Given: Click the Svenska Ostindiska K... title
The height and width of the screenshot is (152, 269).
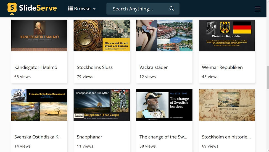Looking at the screenshot, I should [38, 137].
